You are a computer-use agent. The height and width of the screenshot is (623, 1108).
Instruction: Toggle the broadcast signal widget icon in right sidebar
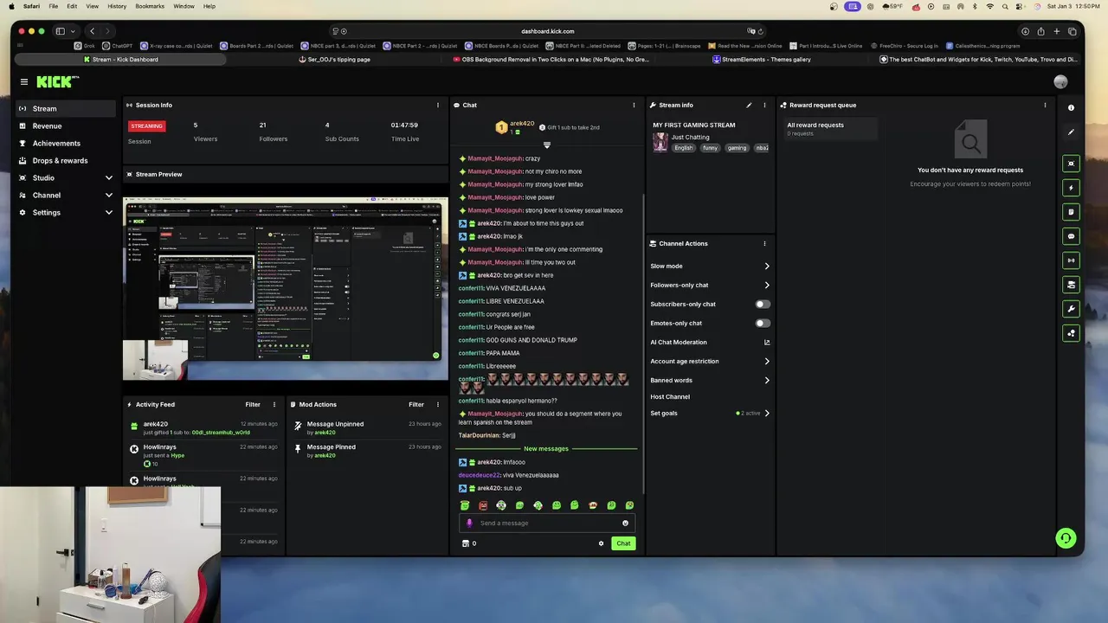point(1071,260)
